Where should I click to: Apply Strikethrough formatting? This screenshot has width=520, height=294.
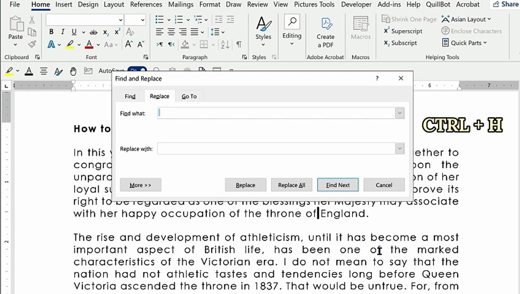pos(94,32)
